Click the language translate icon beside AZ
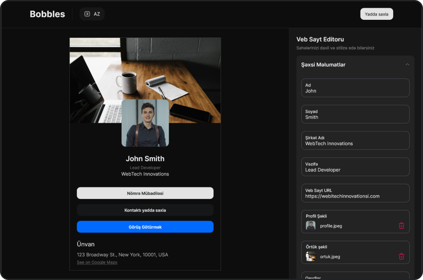The width and height of the screenshot is (423, 280). tap(87, 14)
